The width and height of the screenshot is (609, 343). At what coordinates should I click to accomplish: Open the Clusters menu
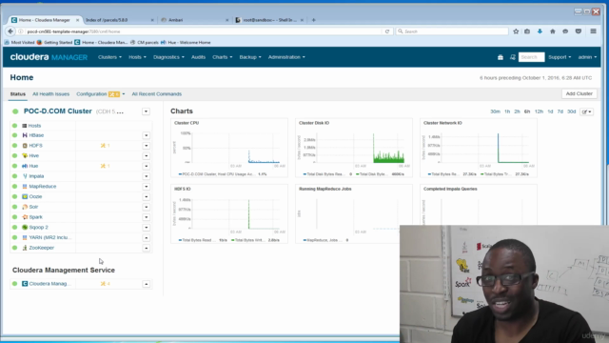click(x=109, y=57)
